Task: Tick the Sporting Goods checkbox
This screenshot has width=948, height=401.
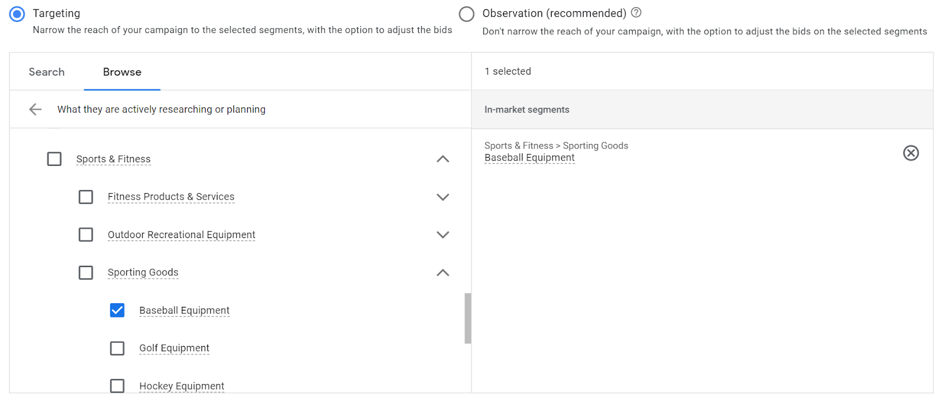Action: [86, 272]
